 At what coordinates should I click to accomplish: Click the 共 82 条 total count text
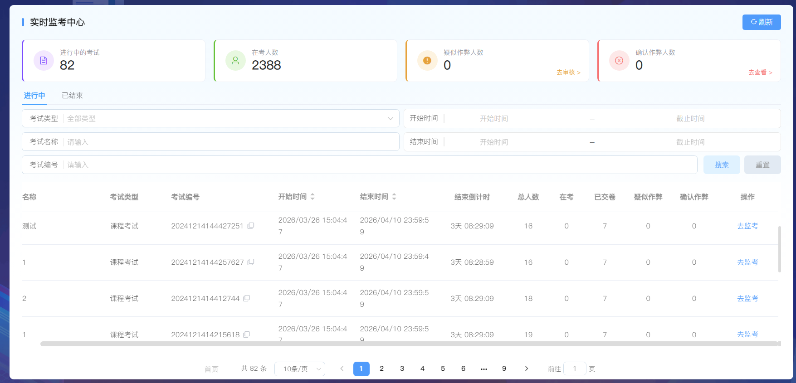coord(254,368)
